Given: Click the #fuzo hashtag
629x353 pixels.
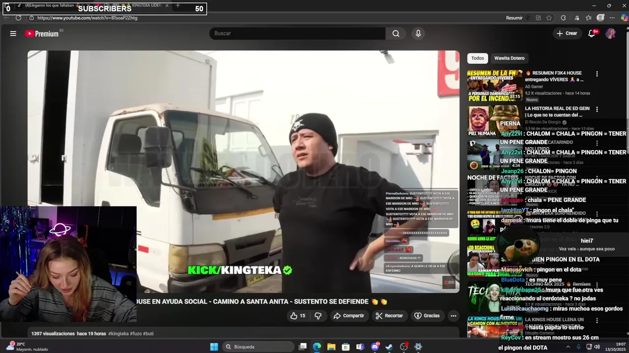Looking at the screenshot, I should 136,334.
